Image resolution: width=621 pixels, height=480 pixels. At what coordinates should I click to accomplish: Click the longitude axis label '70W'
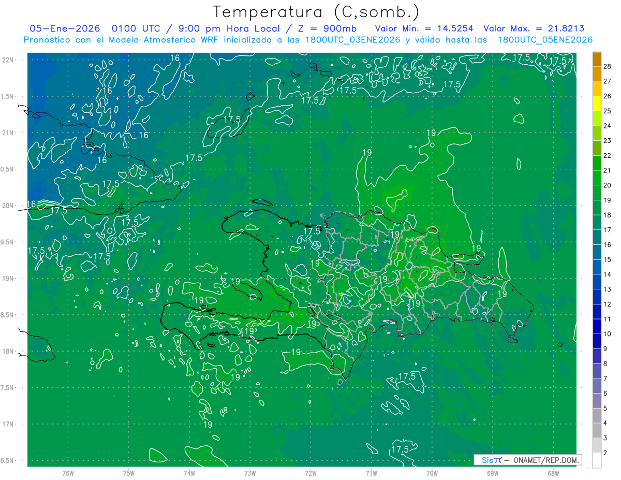click(x=432, y=473)
